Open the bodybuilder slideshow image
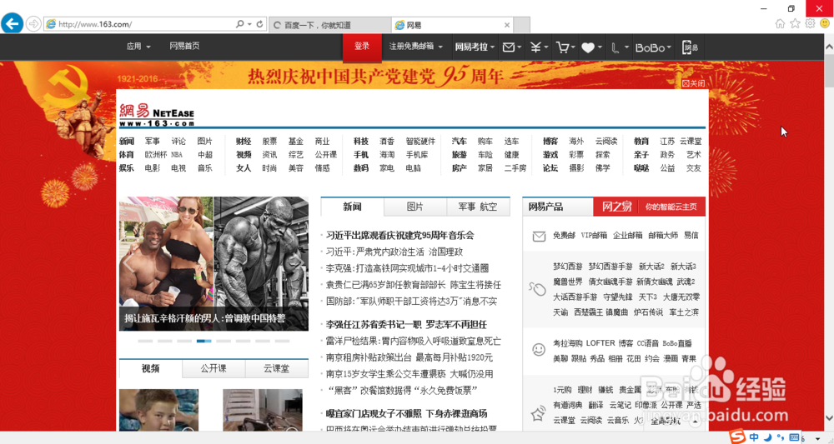The width and height of the screenshot is (834, 444). coord(214,264)
